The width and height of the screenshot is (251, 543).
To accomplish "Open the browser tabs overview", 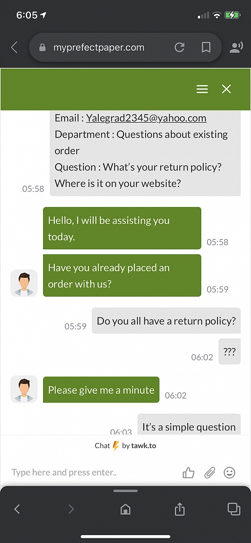I will click(233, 509).
